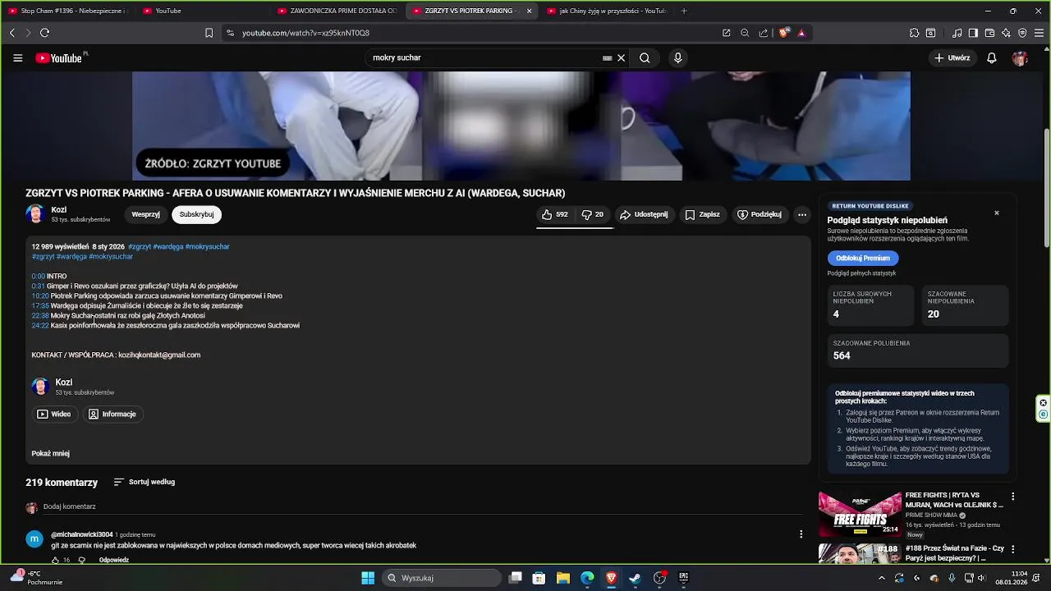
Task: Click the Podziękuj thanks button
Action: [x=760, y=214]
